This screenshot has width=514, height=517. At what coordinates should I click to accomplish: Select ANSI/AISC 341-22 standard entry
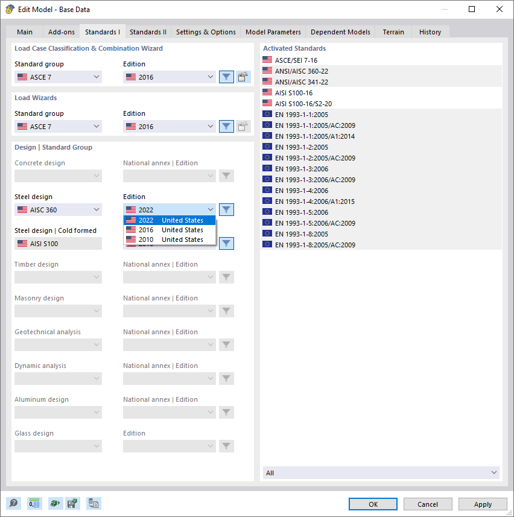pos(381,82)
